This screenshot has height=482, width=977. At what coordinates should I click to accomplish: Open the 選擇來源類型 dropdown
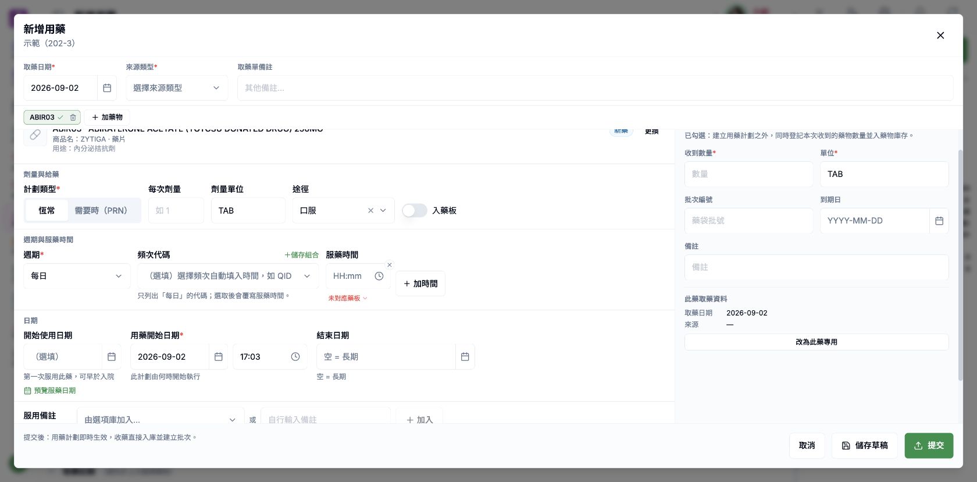[x=177, y=88]
